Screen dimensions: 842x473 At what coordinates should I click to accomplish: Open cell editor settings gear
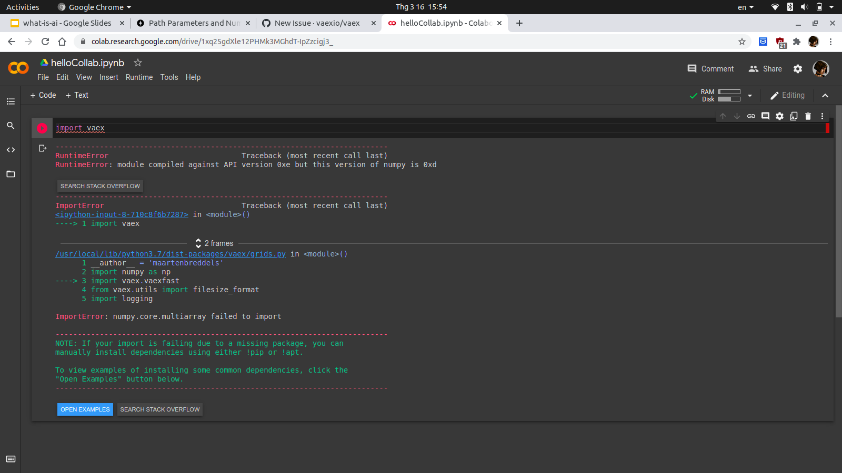click(779, 116)
